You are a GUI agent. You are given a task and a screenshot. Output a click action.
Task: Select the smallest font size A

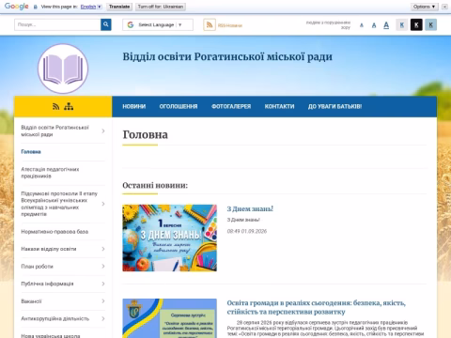point(362,25)
